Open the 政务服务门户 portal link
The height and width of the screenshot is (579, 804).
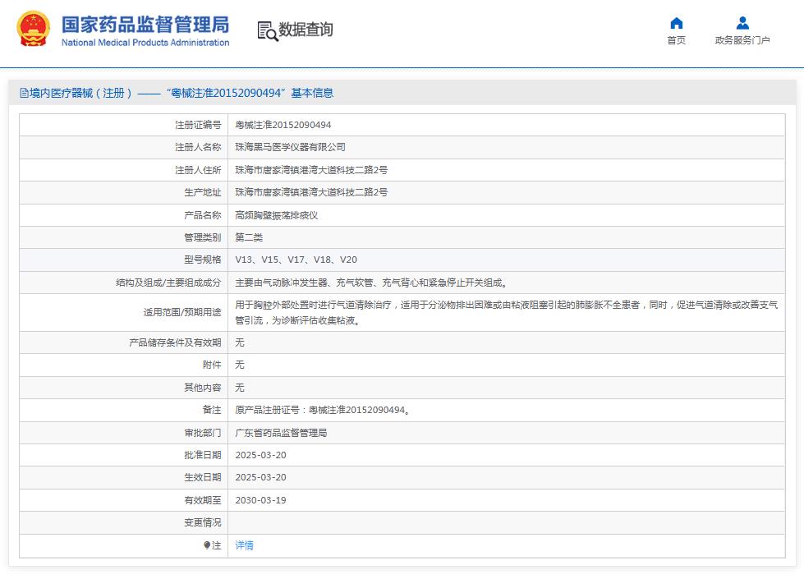(x=740, y=40)
